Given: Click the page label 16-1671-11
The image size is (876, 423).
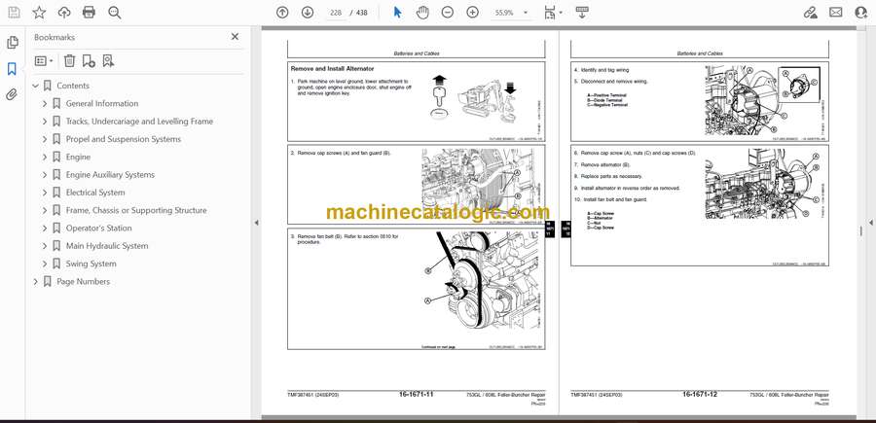Looking at the screenshot, I should point(417,394).
